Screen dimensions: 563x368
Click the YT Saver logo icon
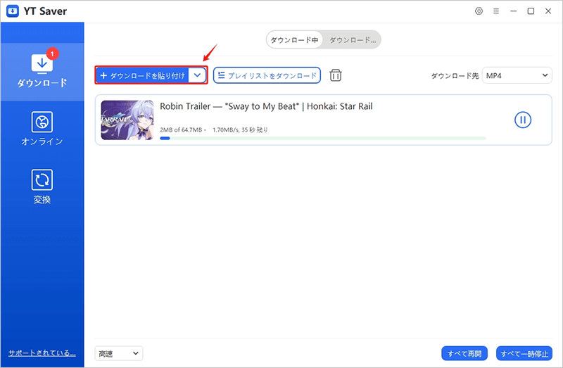[13, 11]
